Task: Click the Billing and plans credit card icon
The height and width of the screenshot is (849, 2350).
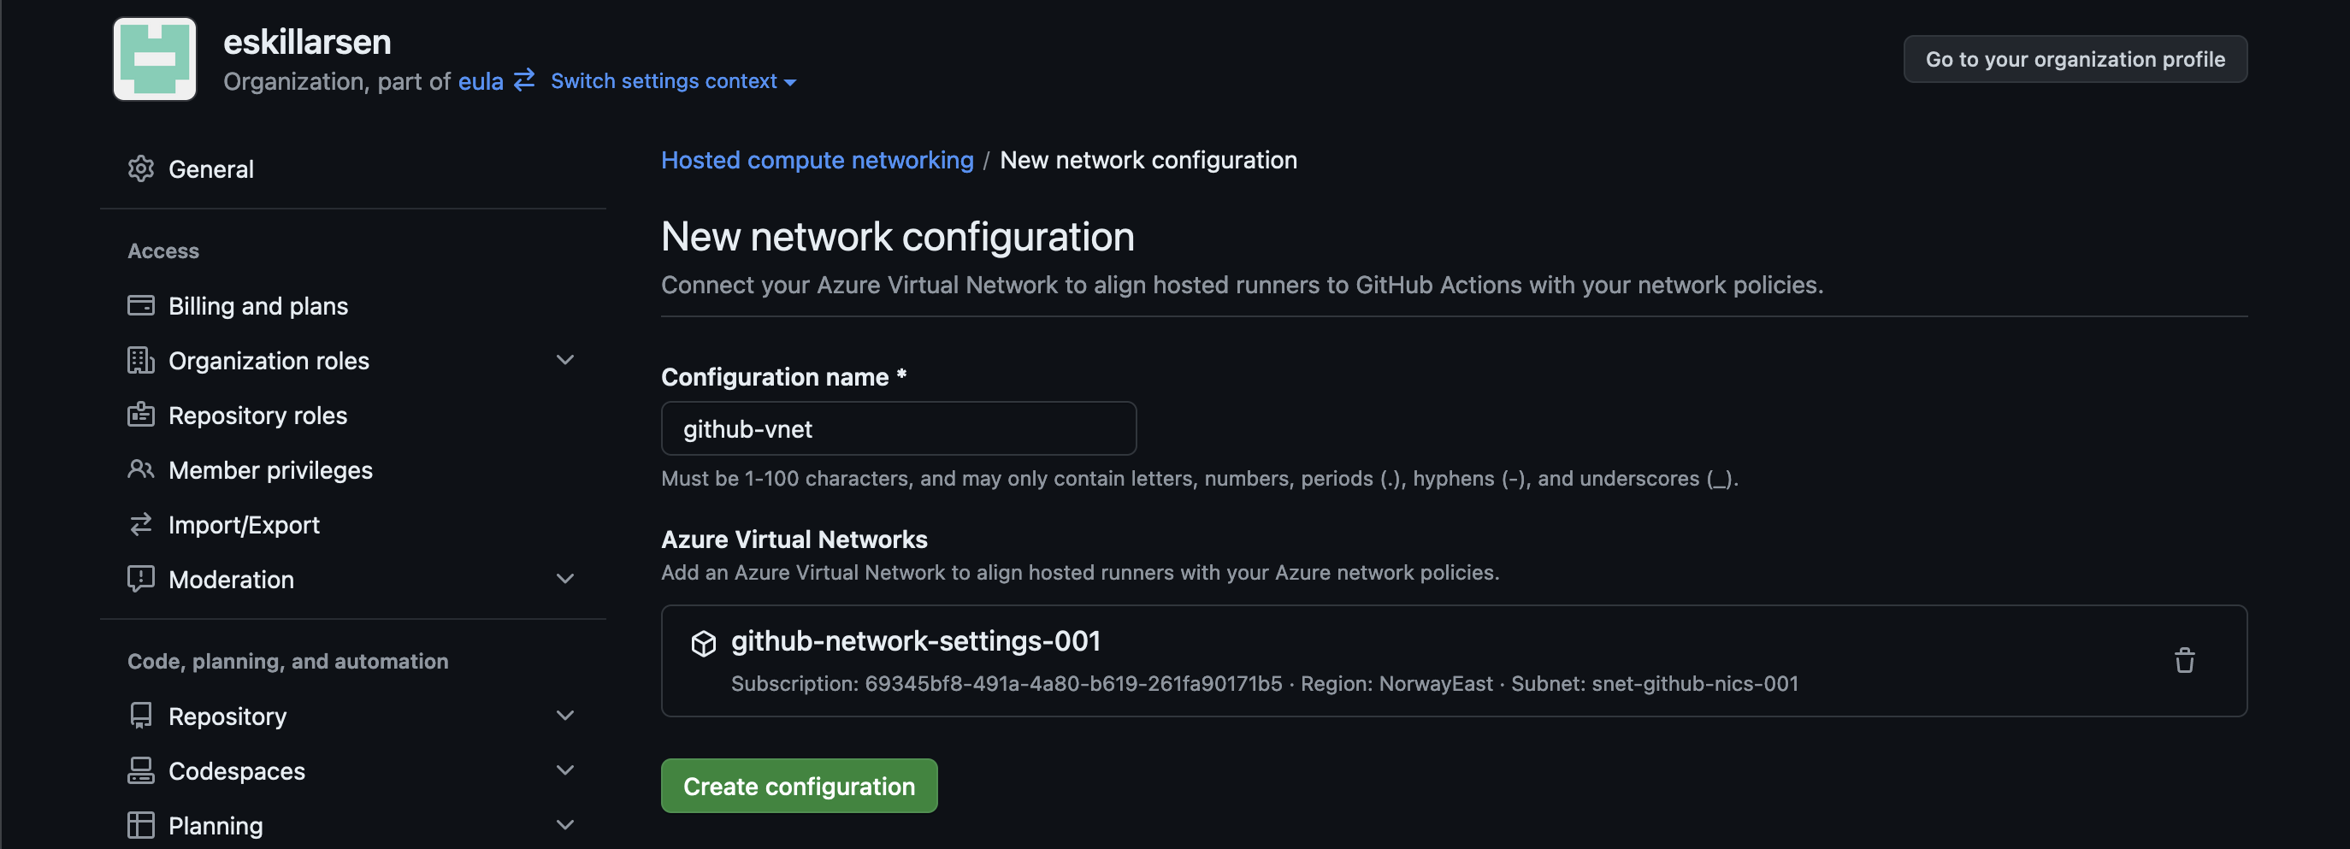Action: [x=140, y=305]
